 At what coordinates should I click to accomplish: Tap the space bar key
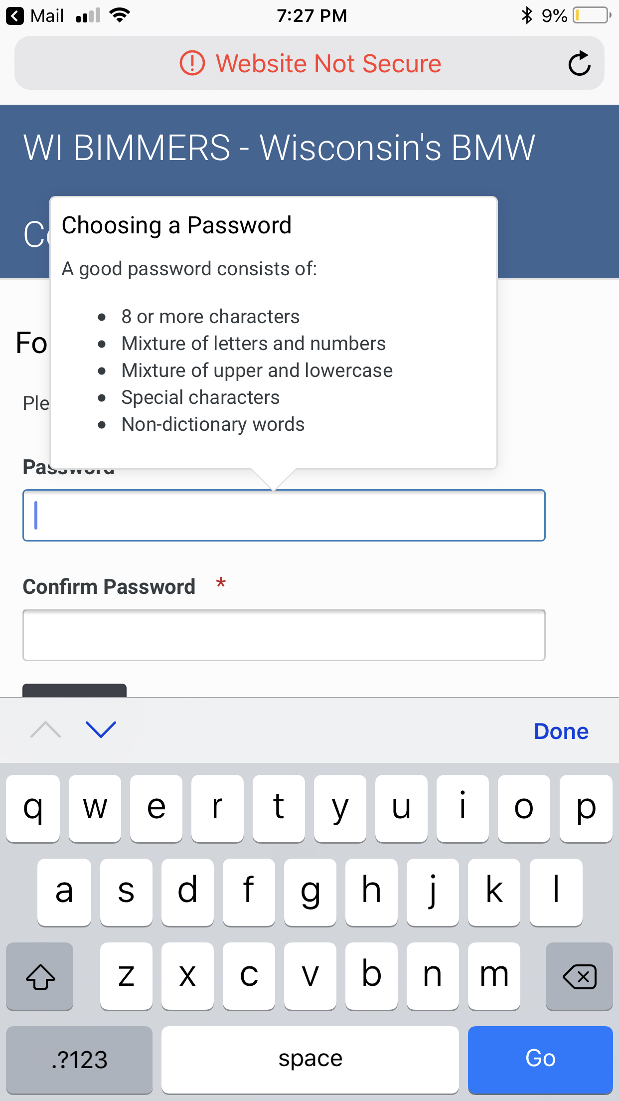pyautogui.click(x=310, y=1060)
